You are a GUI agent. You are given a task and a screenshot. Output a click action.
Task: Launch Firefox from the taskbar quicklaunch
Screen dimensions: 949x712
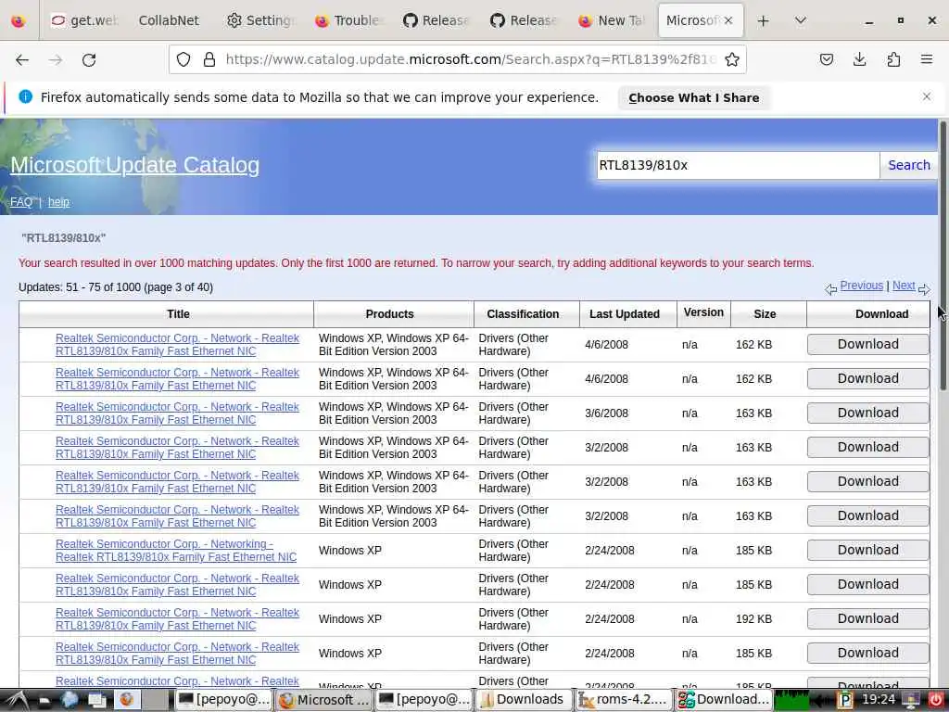pos(126,700)
